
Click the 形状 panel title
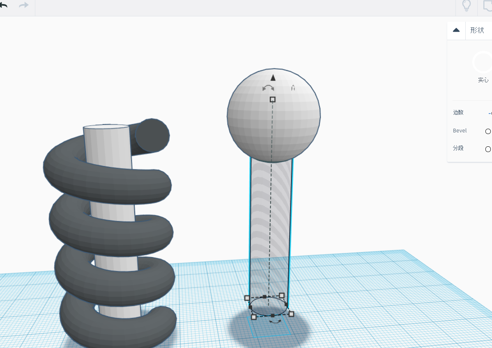pos(477,30)
